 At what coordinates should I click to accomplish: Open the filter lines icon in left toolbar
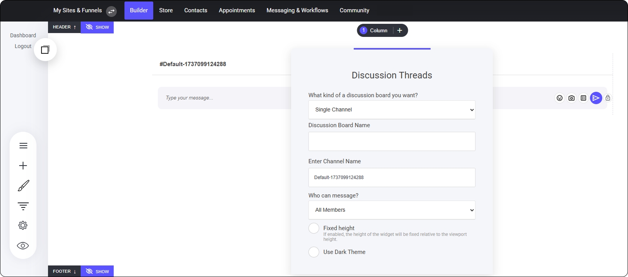pos(23,206)
